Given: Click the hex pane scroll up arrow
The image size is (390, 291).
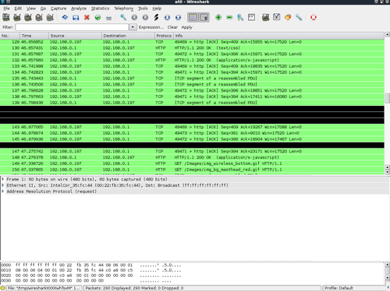Looking at the screenshot, I should pos(387,265).
